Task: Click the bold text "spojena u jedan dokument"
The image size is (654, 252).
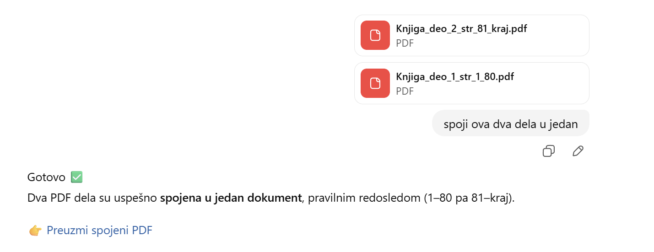Action: tap(231, 198)
